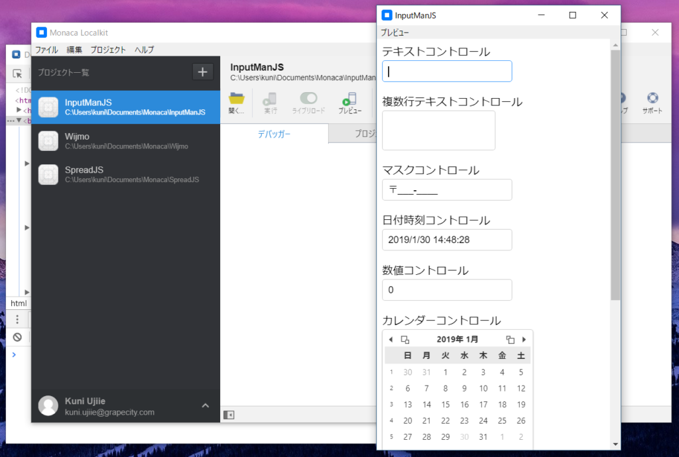This screenshot has height=457, width=679.
Task: Minimize the InputManJS preview window
Action: pos(541,16)
